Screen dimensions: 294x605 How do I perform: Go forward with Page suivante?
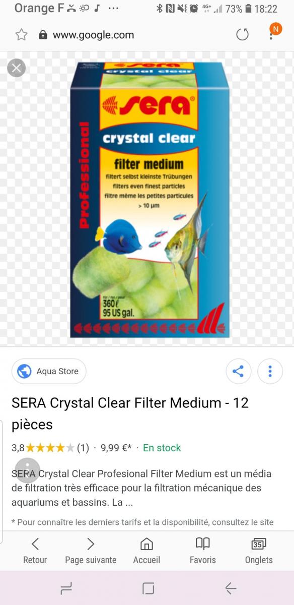coord(91,551)
